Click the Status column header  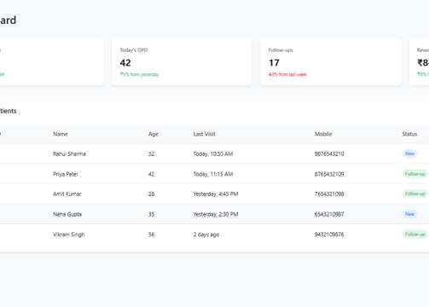coord(409,134)
